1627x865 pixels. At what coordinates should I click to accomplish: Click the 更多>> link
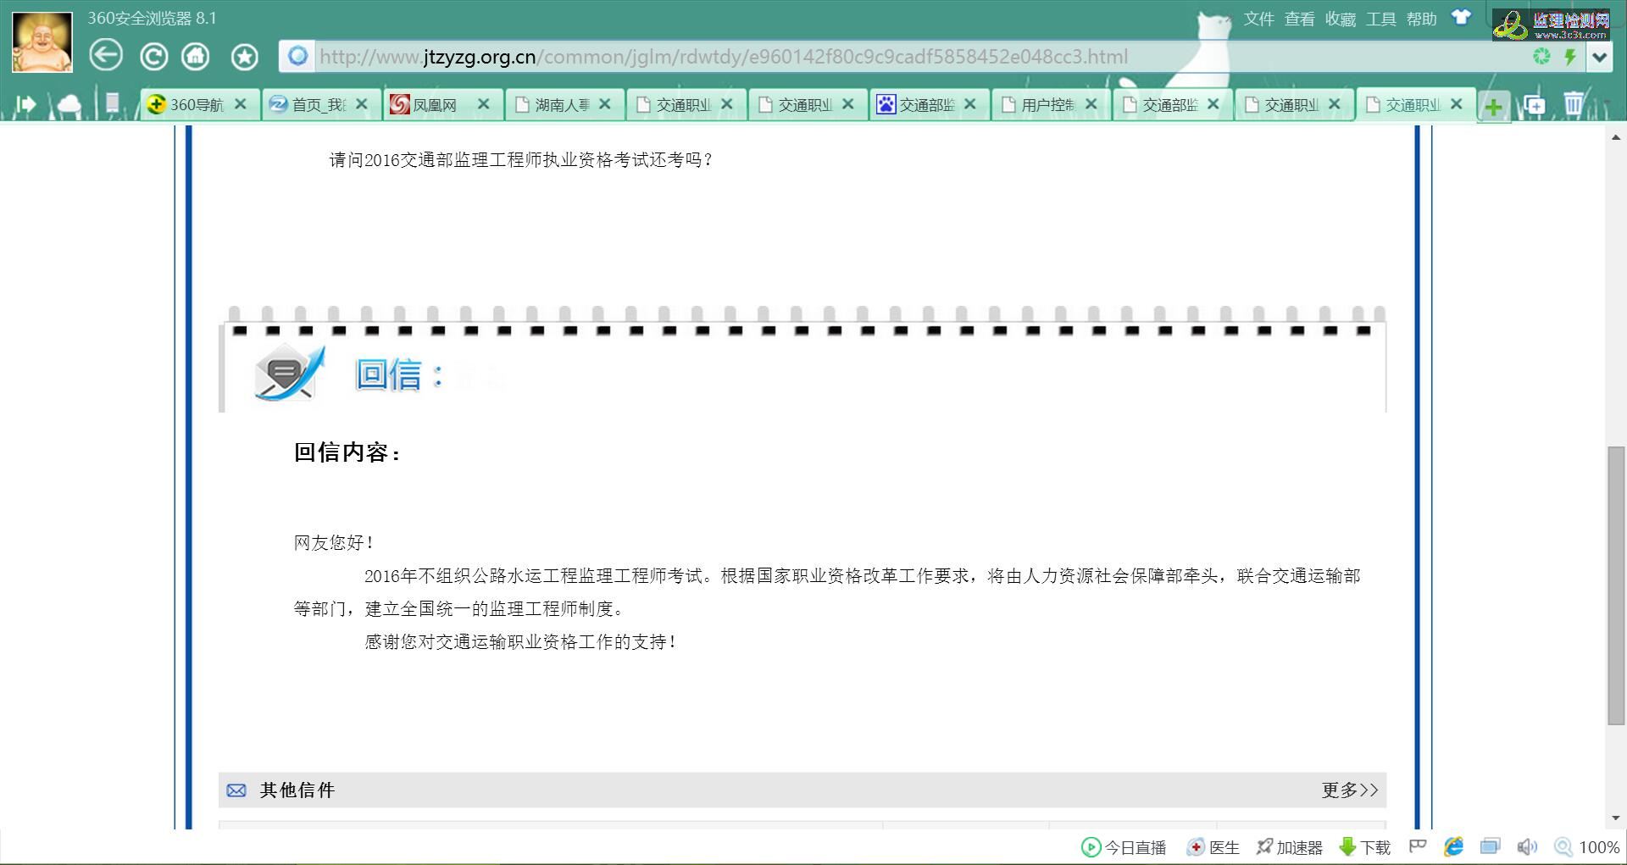[x=1349, y=790]
